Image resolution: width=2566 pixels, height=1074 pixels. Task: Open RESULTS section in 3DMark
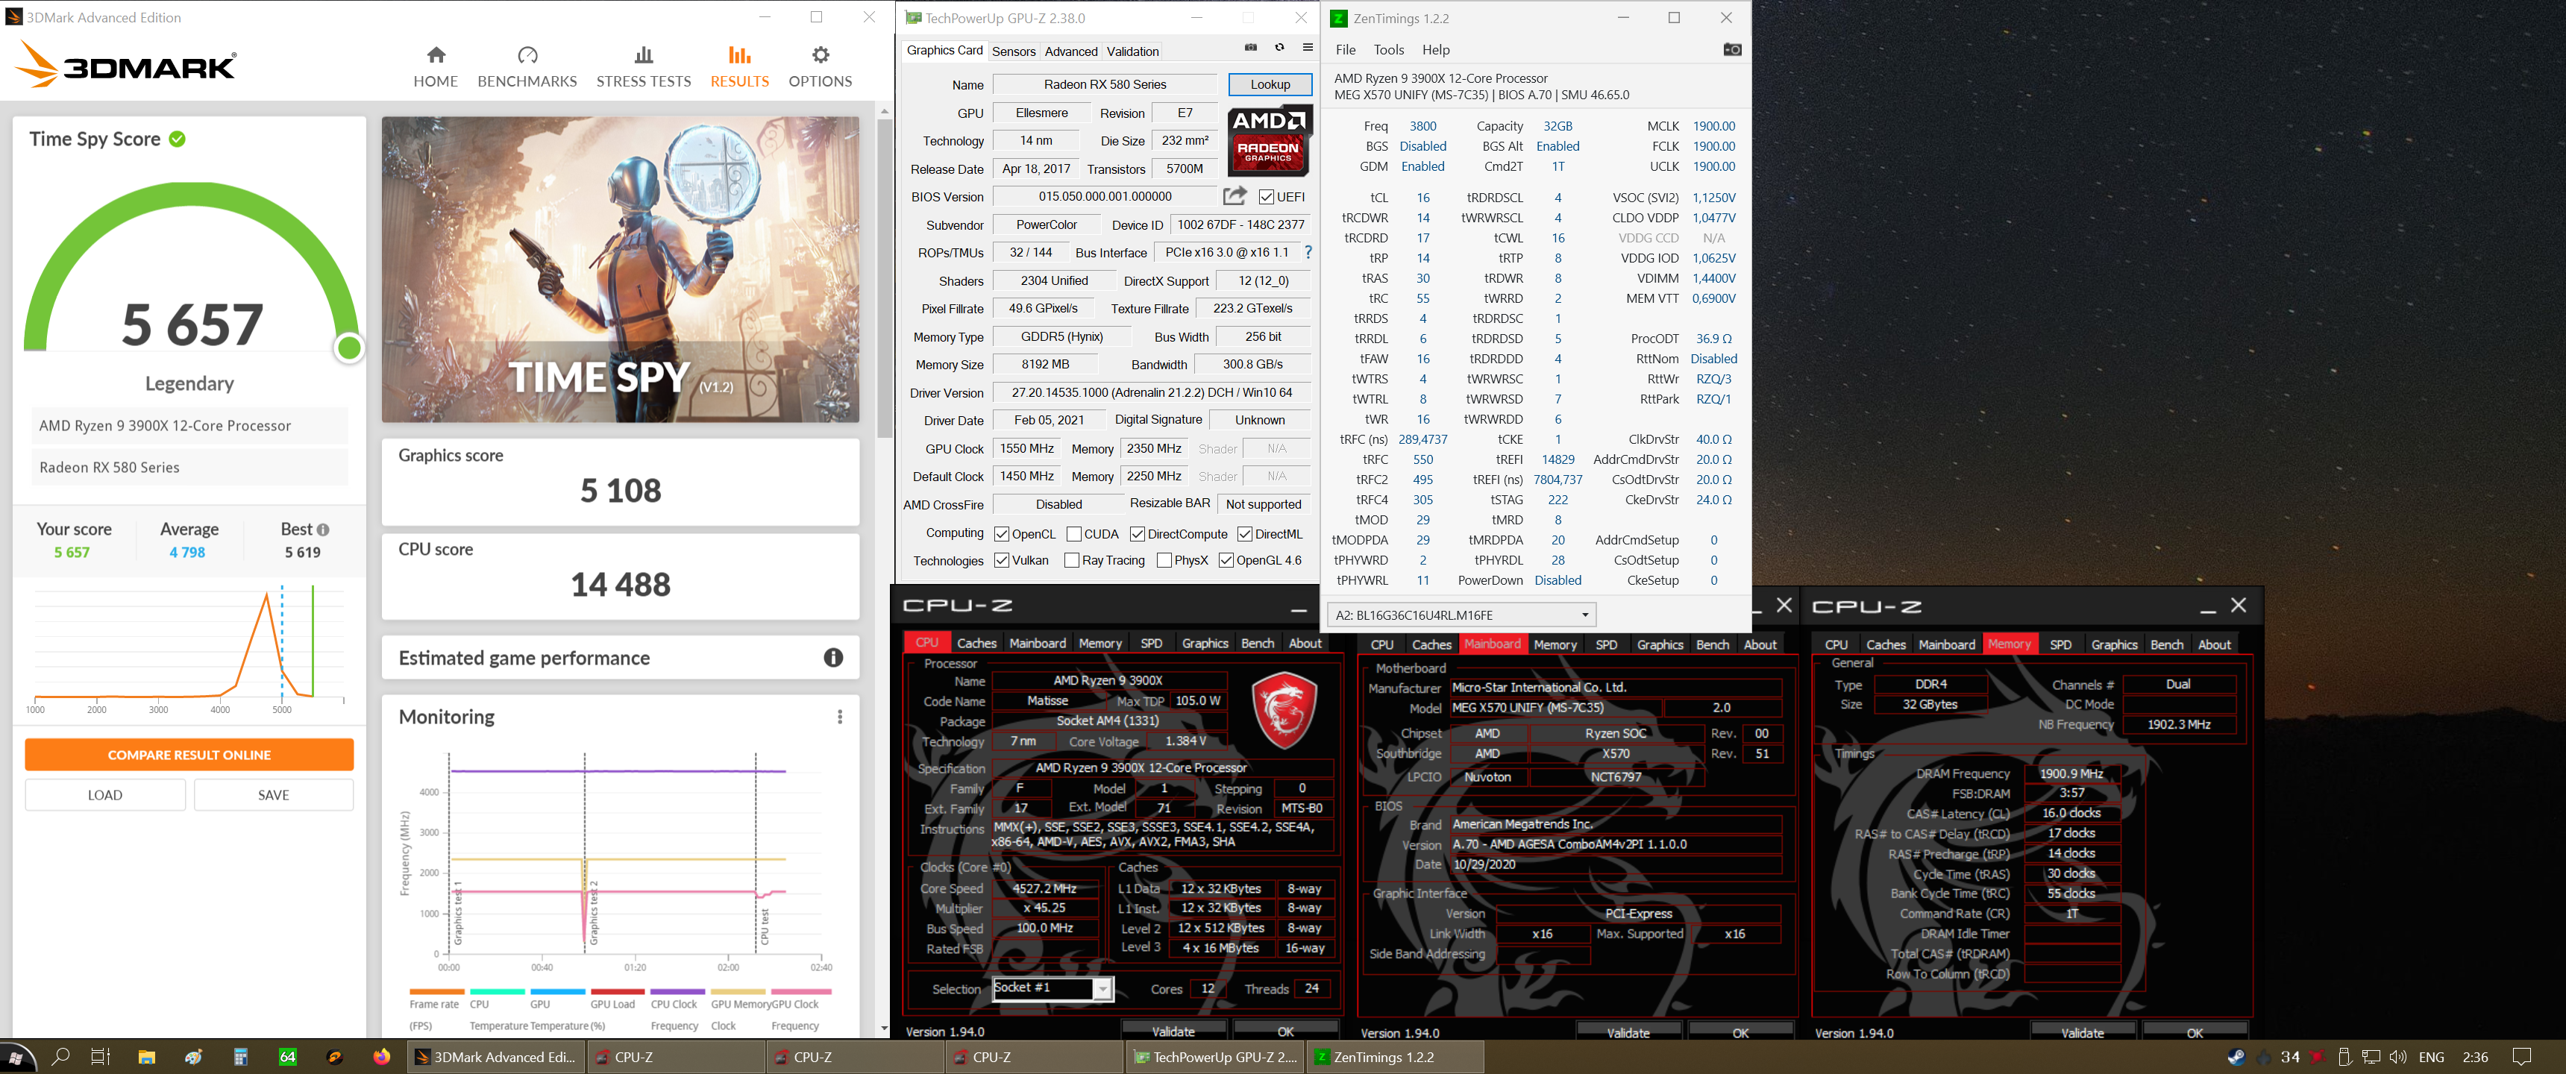pyautogui.click(x=739, y=66)
